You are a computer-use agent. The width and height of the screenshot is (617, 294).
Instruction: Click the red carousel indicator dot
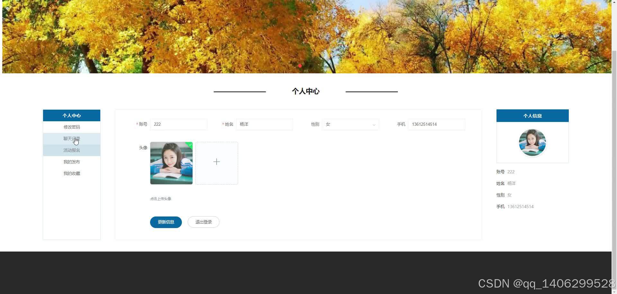[x=300, y=66]
